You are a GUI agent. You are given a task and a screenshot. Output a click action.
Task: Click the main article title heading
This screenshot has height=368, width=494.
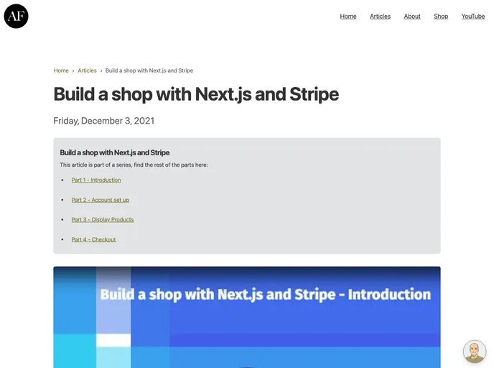(196, 94)
